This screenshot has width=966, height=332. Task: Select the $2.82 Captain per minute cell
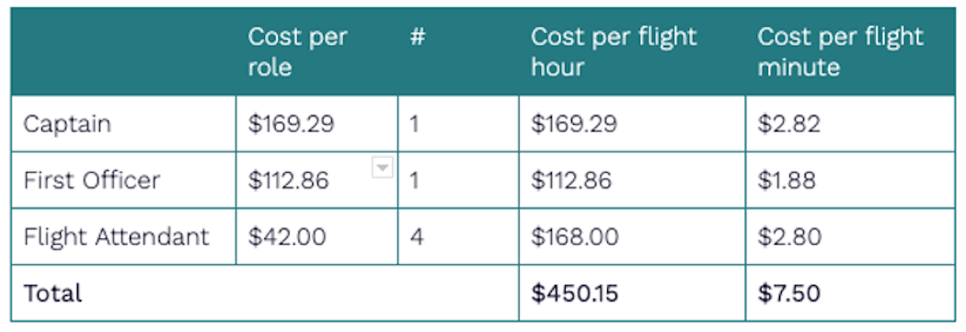point(850,123)
